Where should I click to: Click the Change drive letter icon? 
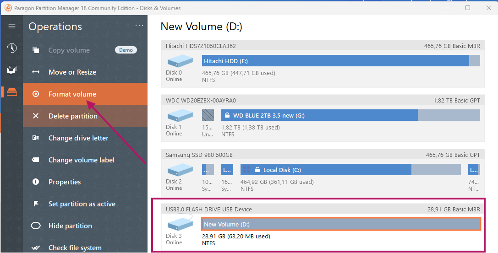pos(36,138)
